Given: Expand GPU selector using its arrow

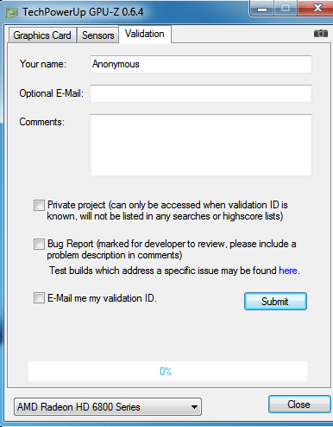Looking at the screenshot, I should point(194,407).
